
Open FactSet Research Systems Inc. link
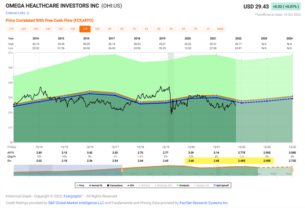204,203
